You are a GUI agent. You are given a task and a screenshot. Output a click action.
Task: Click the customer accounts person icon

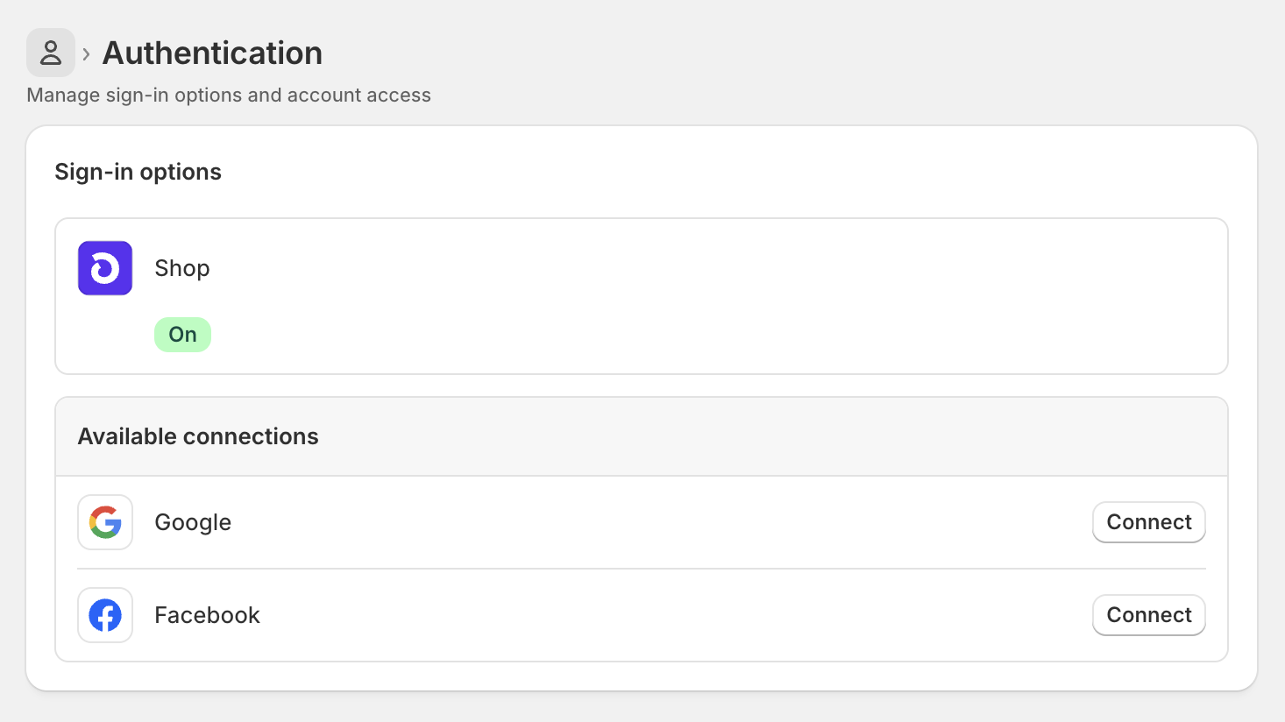[51, 53]
